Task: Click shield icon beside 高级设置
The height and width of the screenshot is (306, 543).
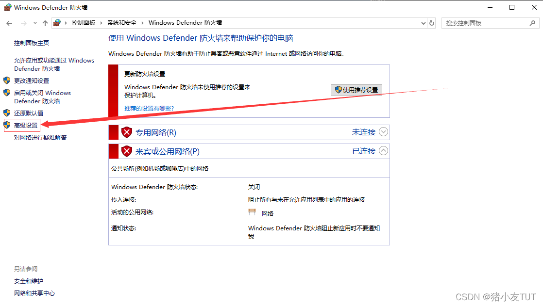Action: tap(7, 125)
